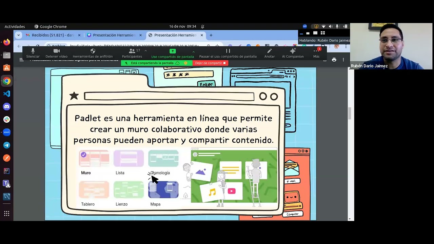The height and width of the screenshot is (244, 434).
Task: Open a new Chrome tab
Action: (x=211, y=35)
